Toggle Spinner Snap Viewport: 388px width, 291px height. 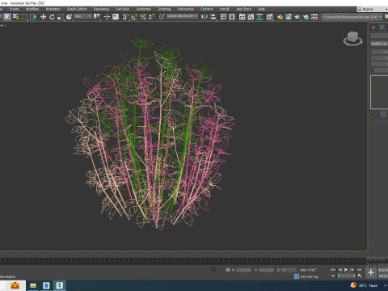(152, 17)
